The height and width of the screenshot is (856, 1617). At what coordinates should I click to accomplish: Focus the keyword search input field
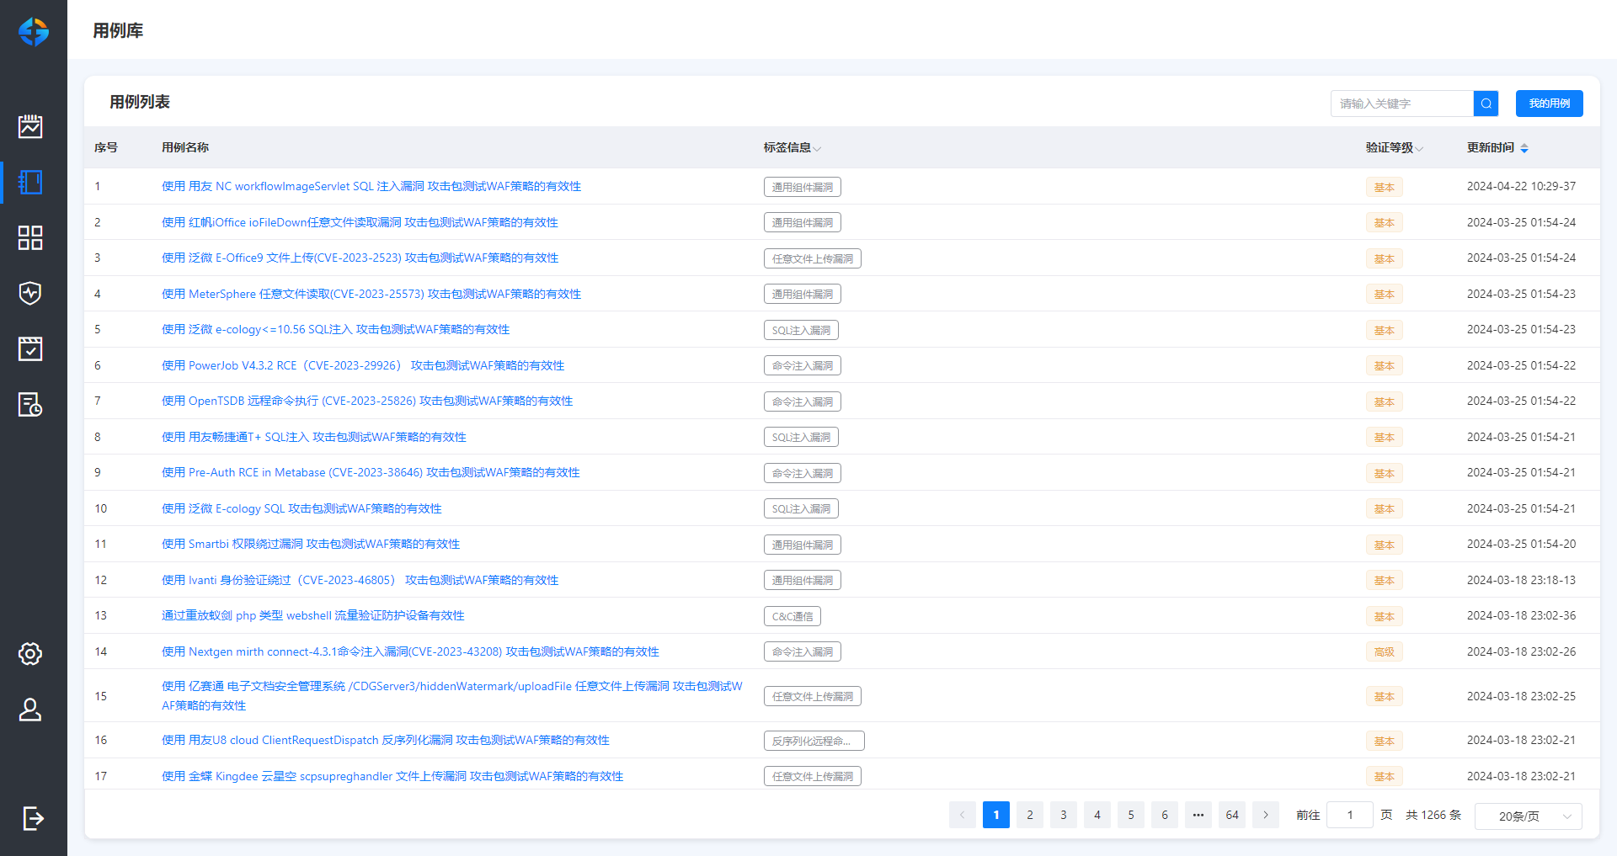pos(1402,104)
